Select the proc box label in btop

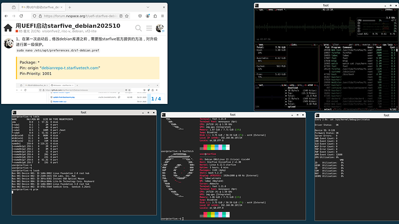click(x=327, y=44)
